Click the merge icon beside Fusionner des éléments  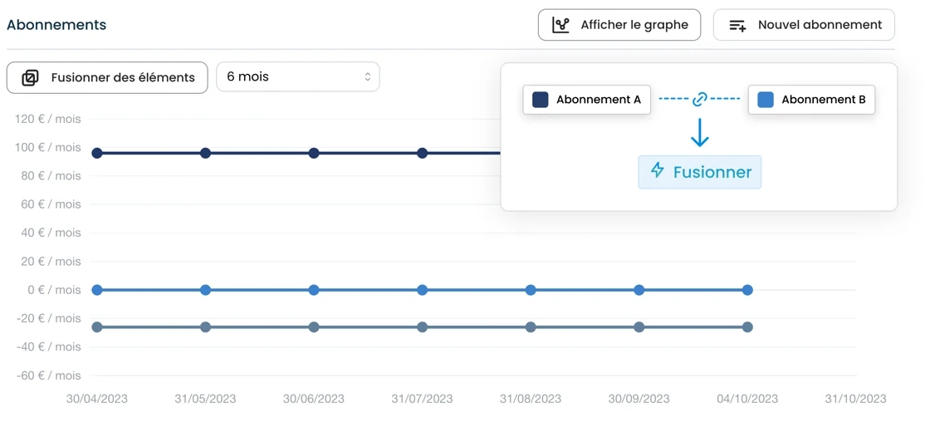(x=31, y=78)
